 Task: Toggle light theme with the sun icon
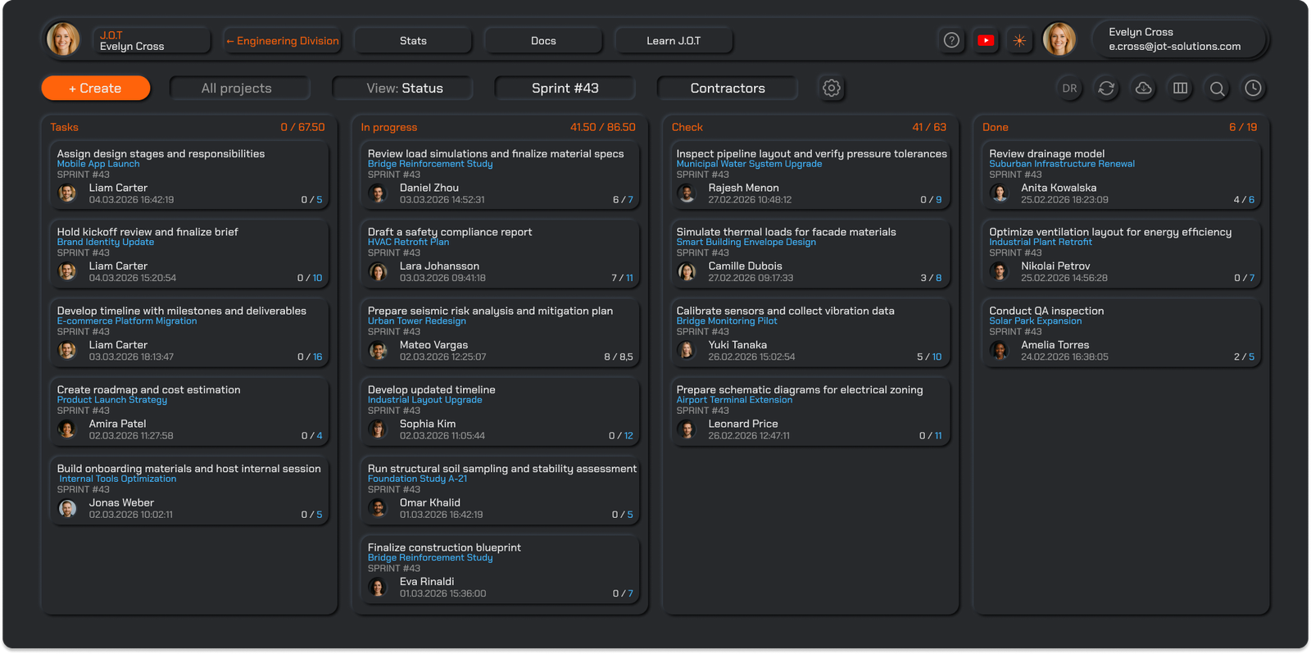coord(1019,40)
